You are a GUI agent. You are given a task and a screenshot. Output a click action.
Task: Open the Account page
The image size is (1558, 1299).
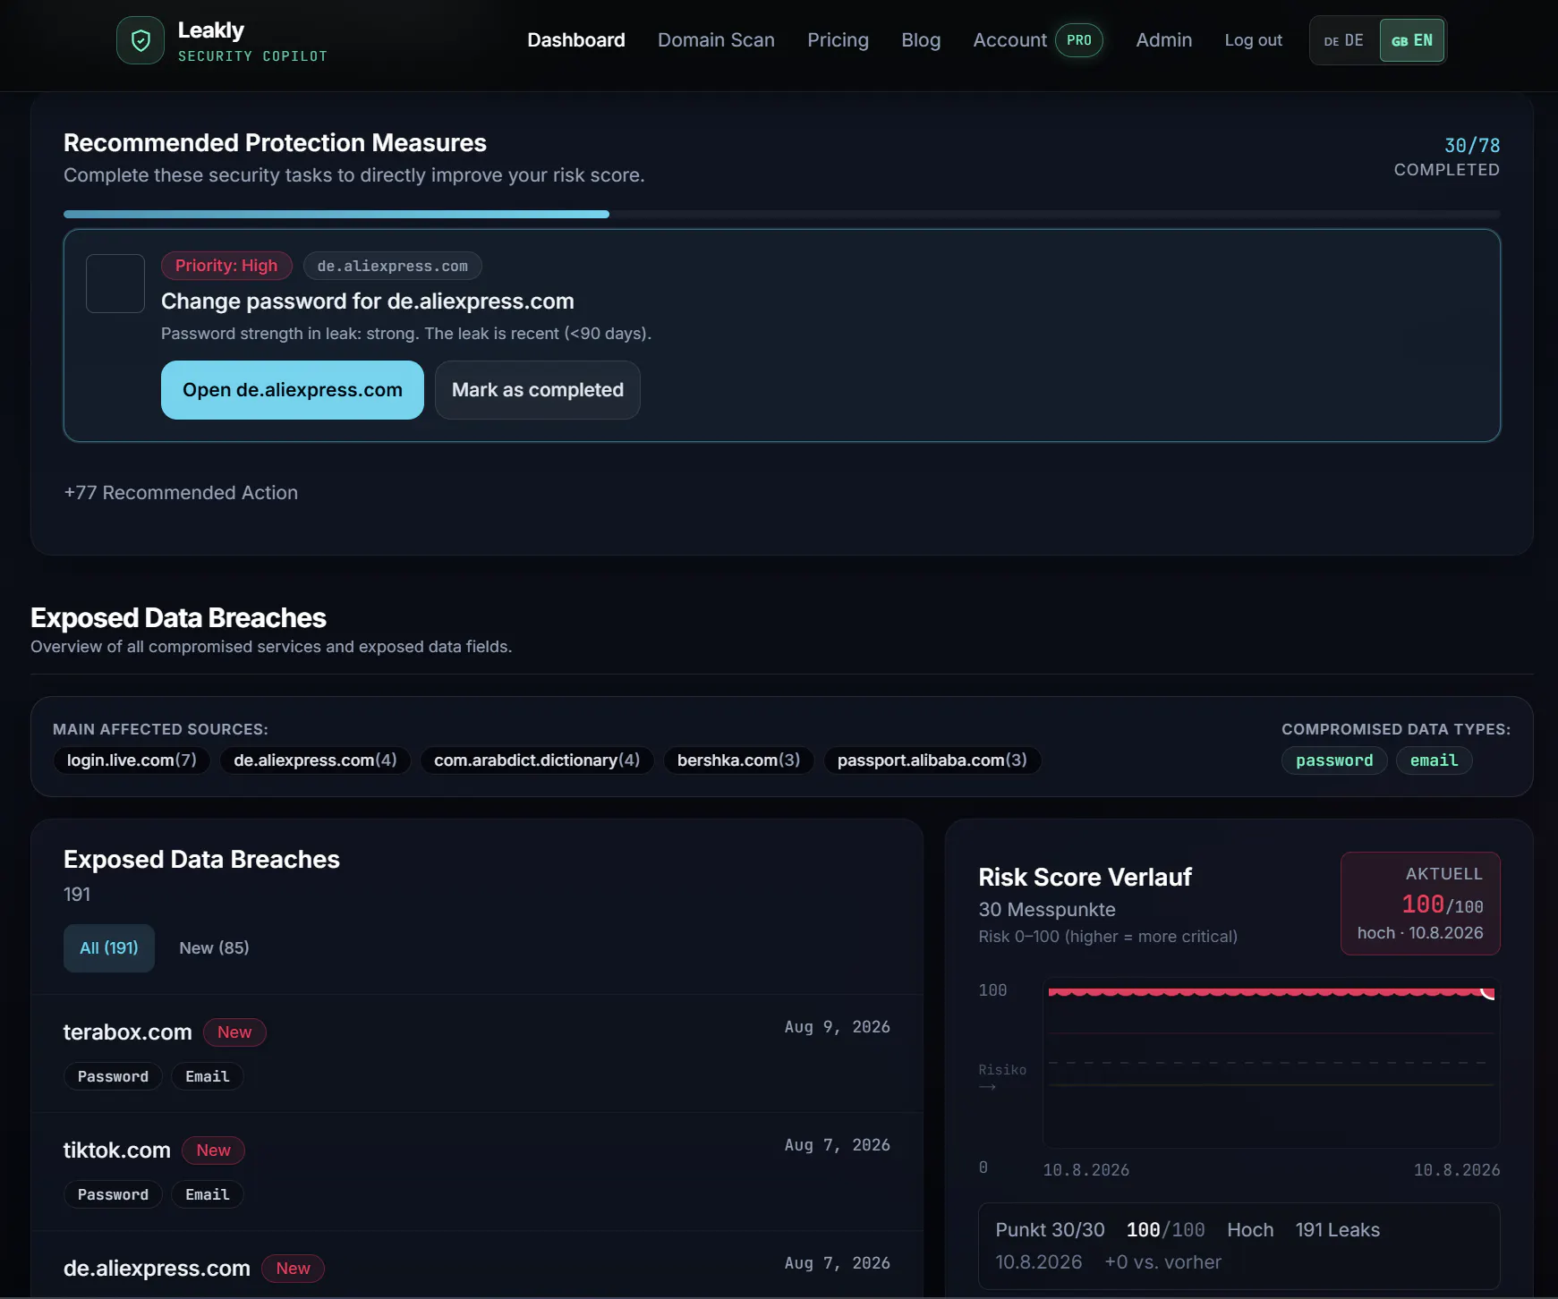pyautogui.click(x=1009, y=40)
